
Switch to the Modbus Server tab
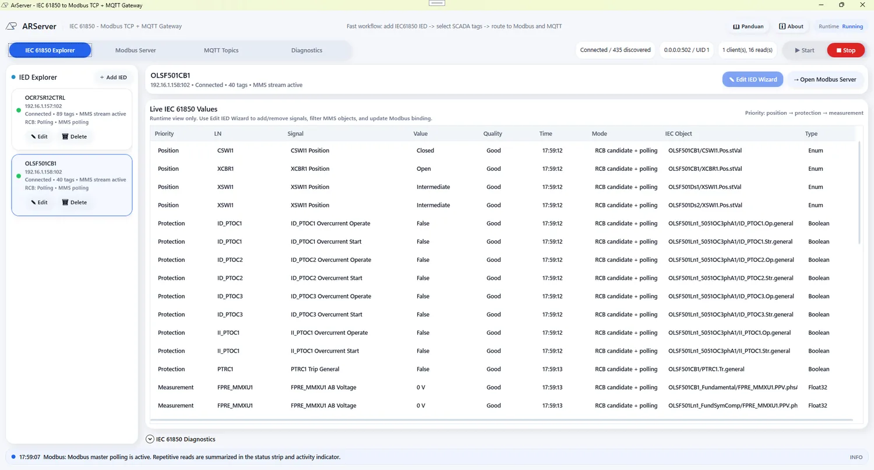coord(135,50)
